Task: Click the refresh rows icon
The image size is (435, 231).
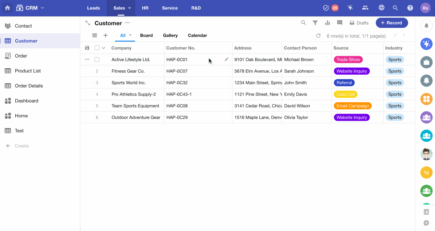Action: 318,36
